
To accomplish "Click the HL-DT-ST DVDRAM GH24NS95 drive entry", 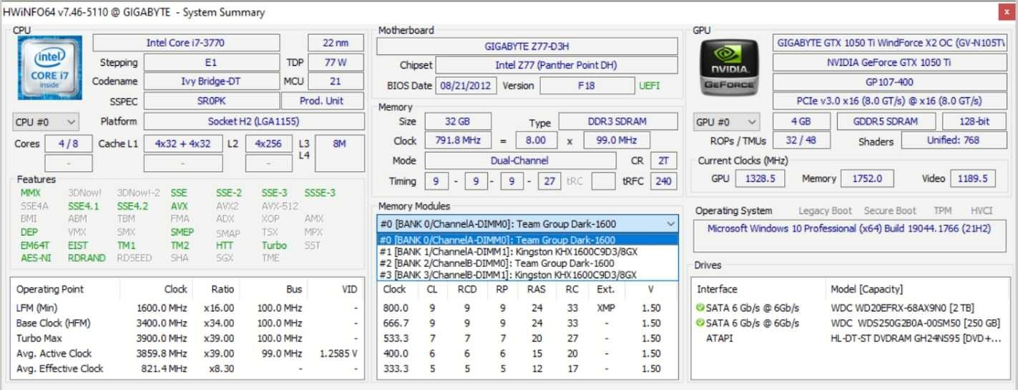I will (x=916, y=338).
